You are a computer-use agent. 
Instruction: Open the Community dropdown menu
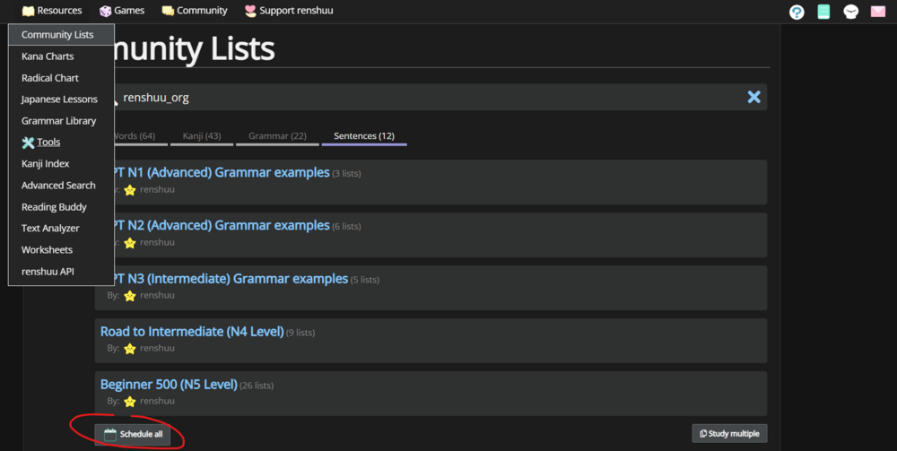coord(195,10)
